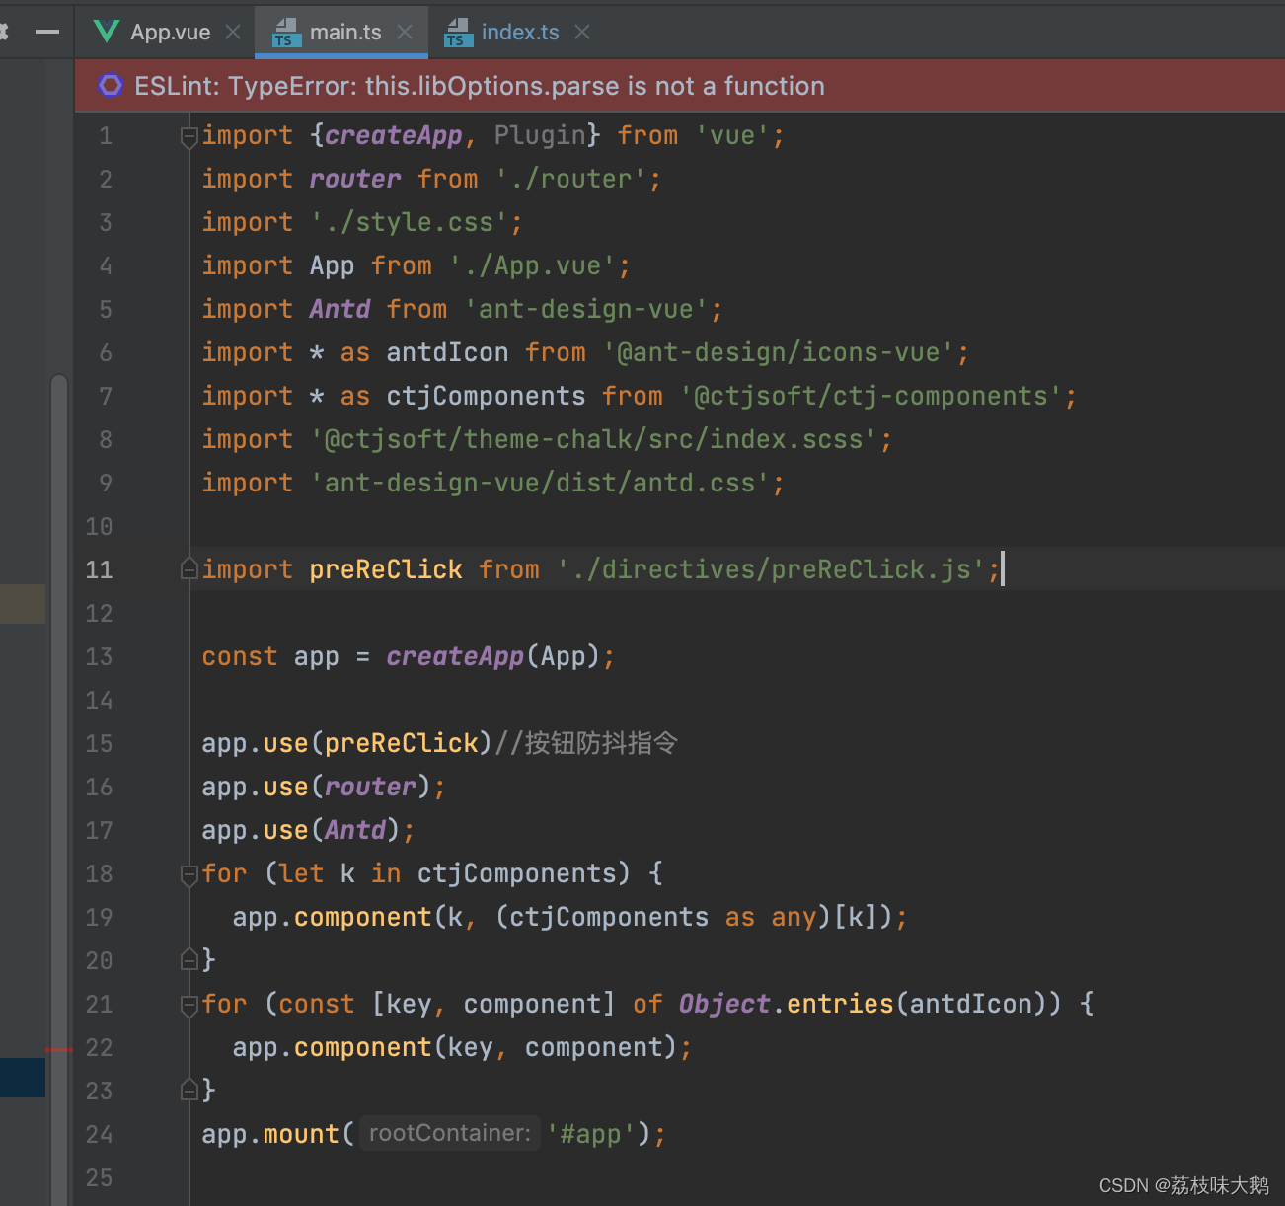Click the rootContainer parameter hint
Screen dimensions: 1285x1206
[450, 1133]
